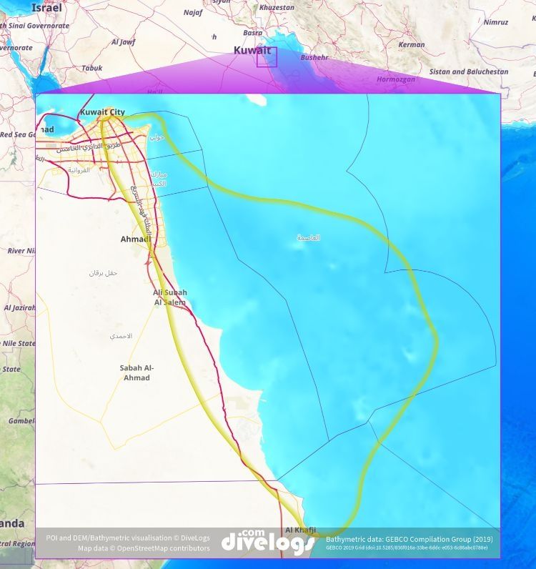Click the Bushehr label on overview map
Image resolution: width=536 pixels, height=569 pixels.
(314, 57)
